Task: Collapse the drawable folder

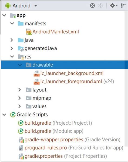Action: click(x=20, y=65)
